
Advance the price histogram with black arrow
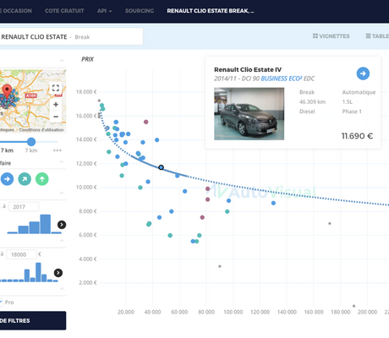58,273
